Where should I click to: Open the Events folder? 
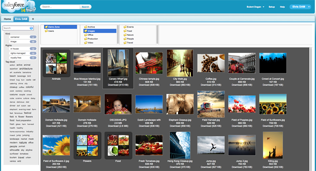[x=129, y=27]
